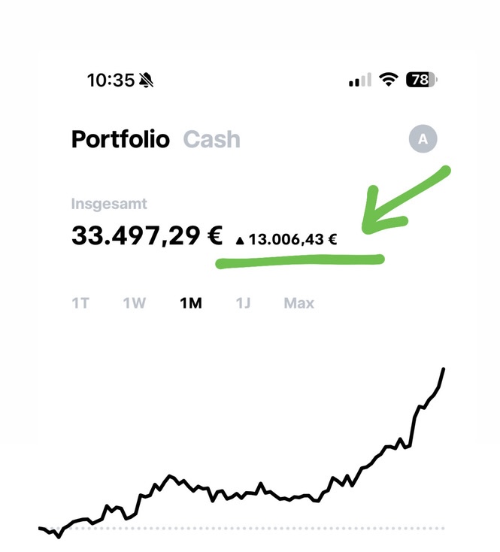Screen dimensions: 500x552
Task: Open the profile avatar labeled A
Action: pyautogui.click(x=423, y=139)
